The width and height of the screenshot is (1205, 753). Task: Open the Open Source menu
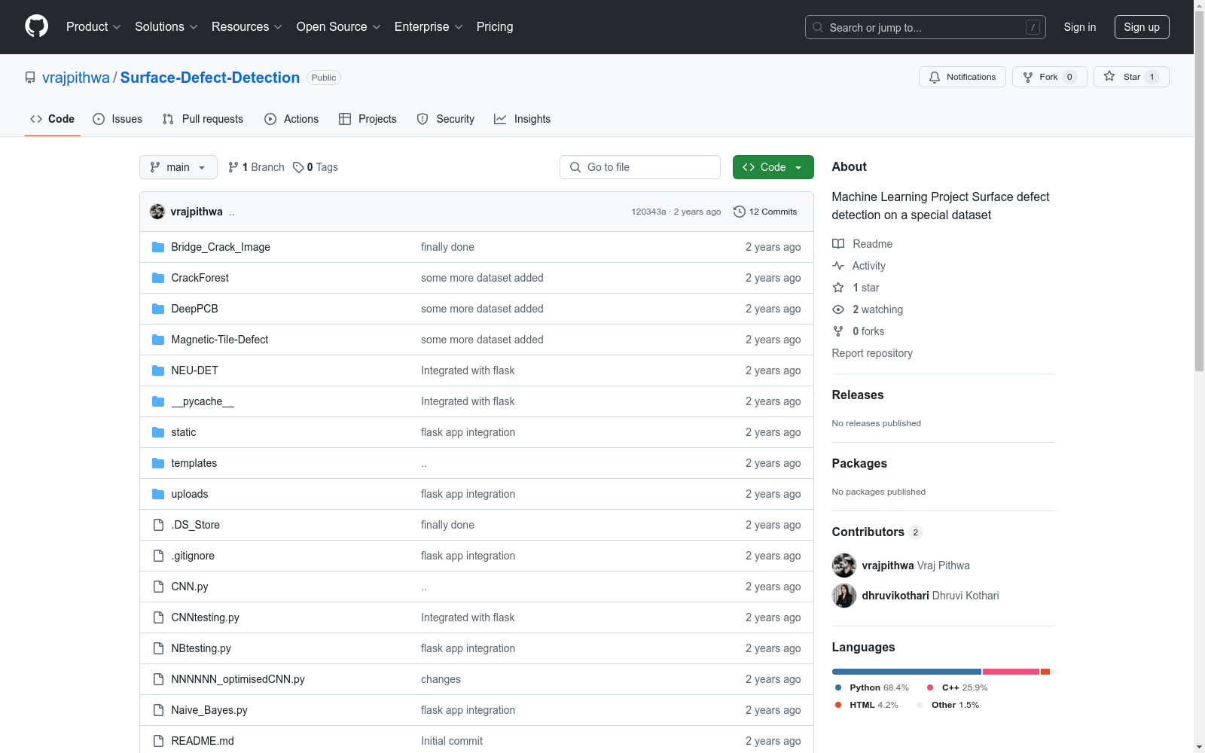tap(338, 26)
